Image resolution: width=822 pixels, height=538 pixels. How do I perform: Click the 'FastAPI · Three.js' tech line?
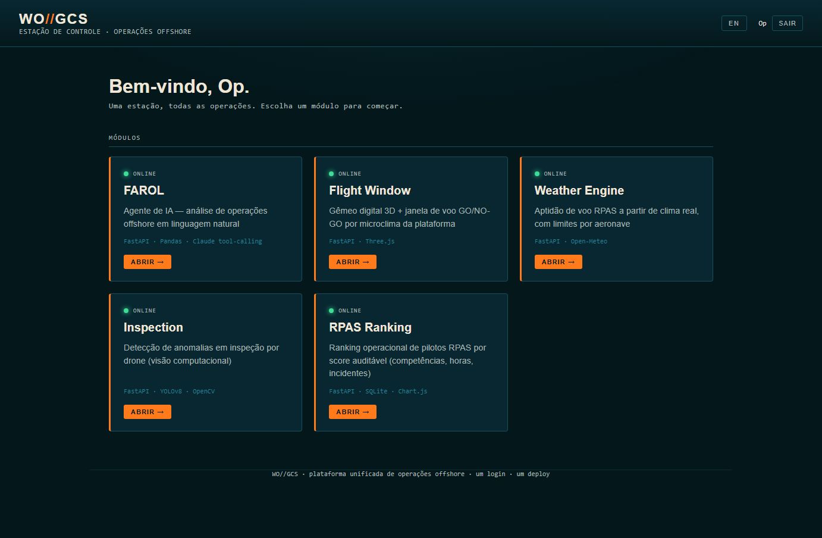(362, 242)
